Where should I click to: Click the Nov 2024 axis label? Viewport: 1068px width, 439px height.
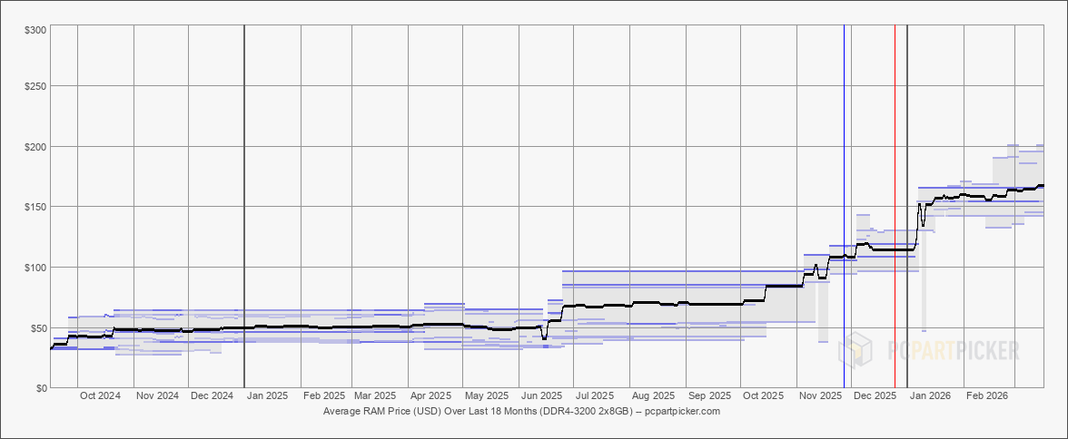[156, 395]
